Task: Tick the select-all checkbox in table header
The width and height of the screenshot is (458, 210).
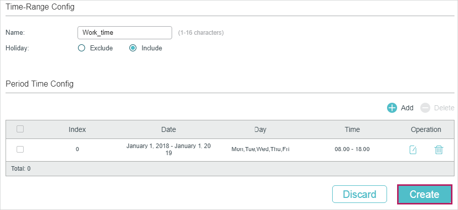Action: (x=20, y=129)
